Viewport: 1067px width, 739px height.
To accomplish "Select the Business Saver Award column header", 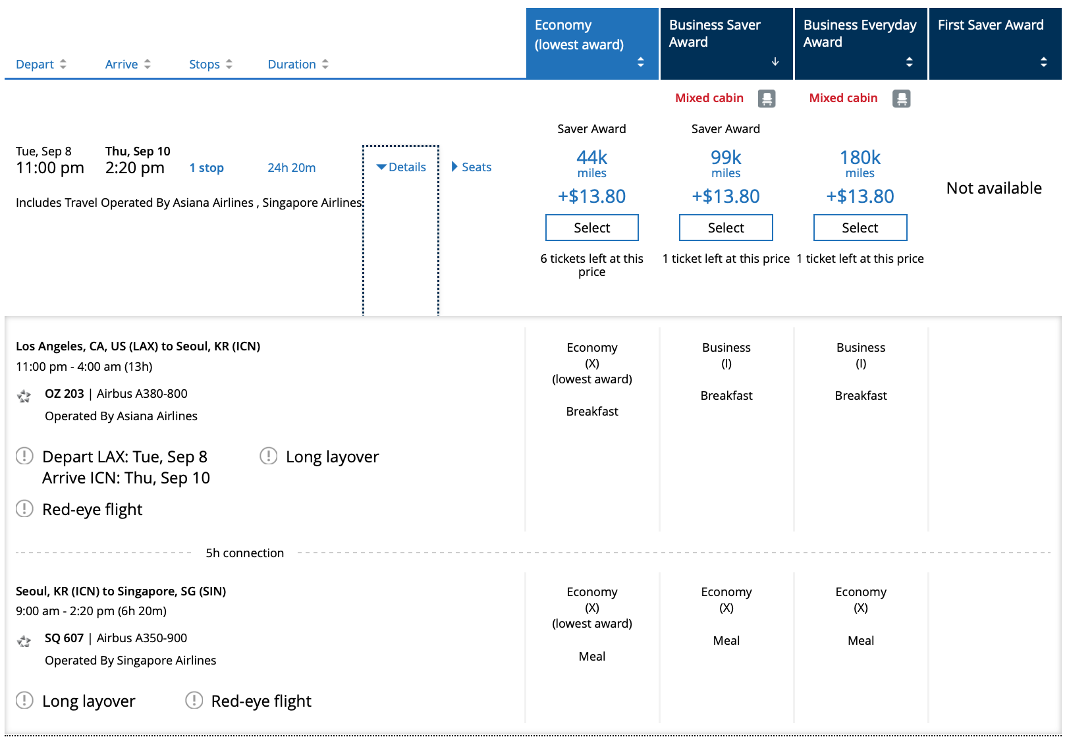I will point(726,43).
